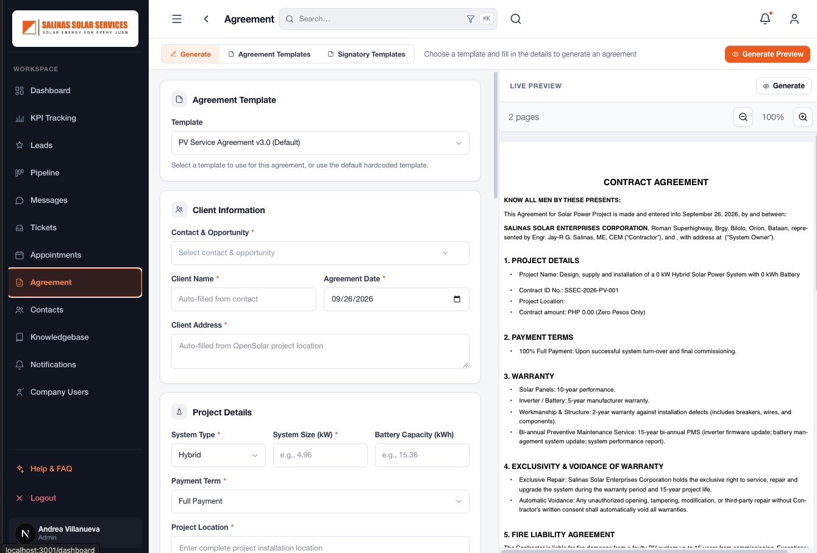The width and height of the screenshot is (817, 553).
Task: Open Andrea Villanueva account card
Action: click(x=75, y=533)
